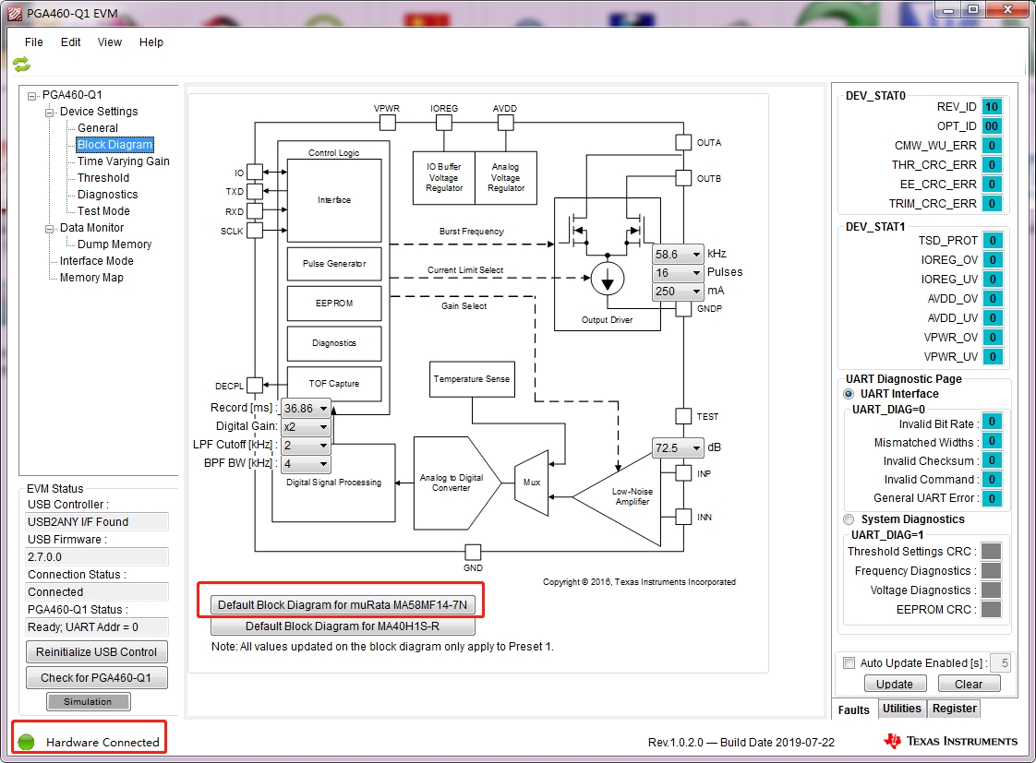Open the View menu
1036x763 pixels.
point(110,42)
